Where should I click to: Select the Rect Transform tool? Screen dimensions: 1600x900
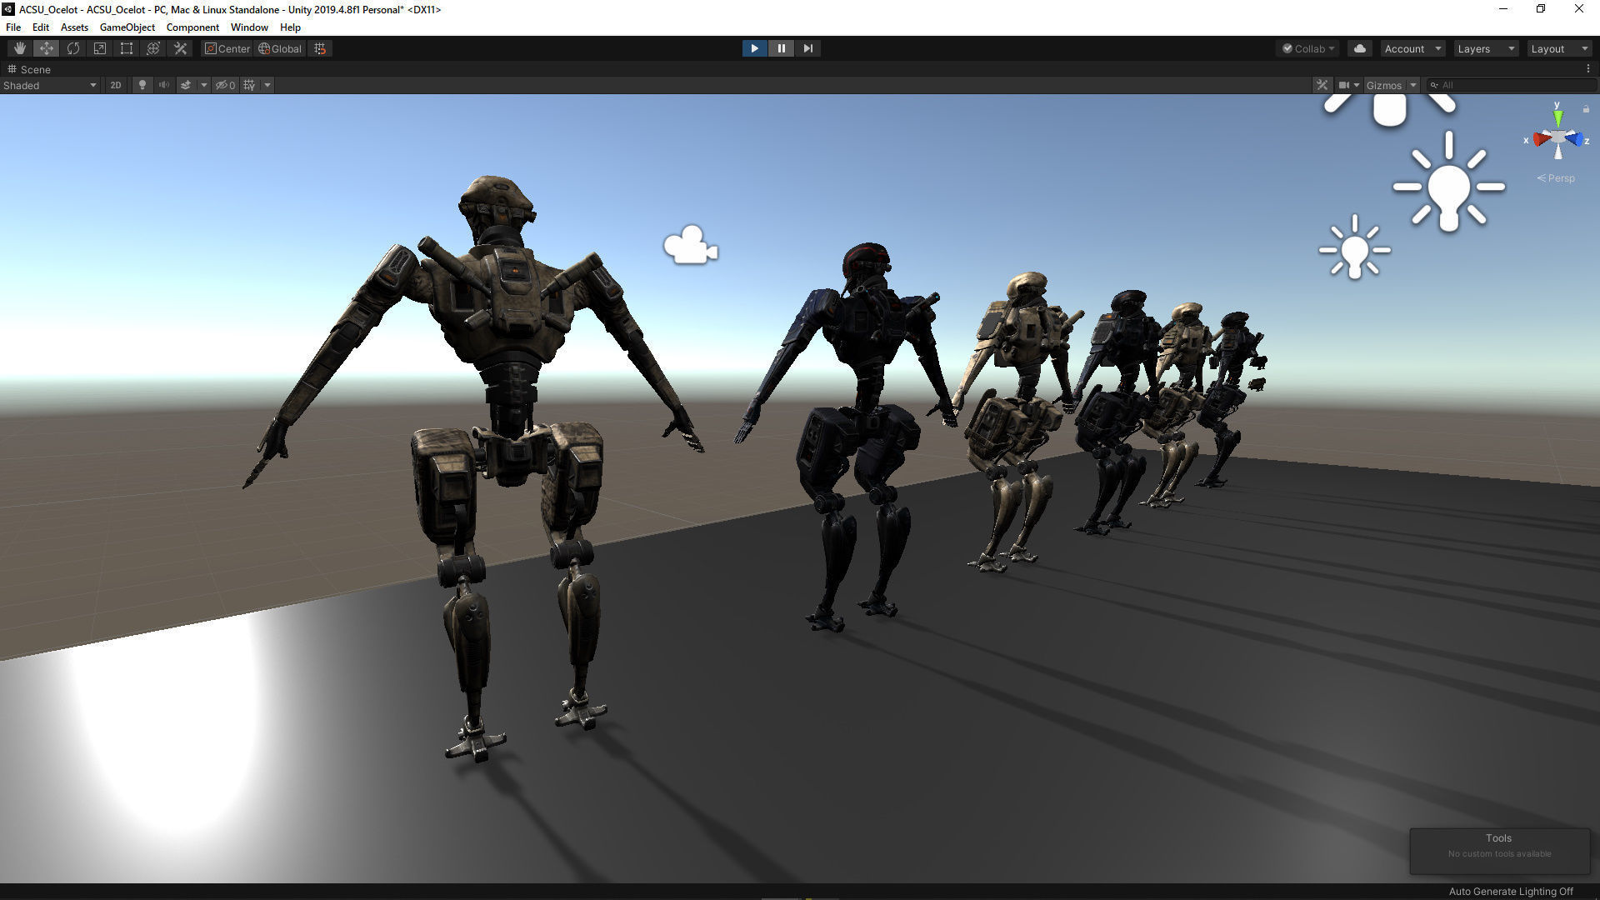point(127,48)
